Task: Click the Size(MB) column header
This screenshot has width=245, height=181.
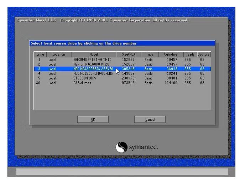Action: [x=128, y=54]
